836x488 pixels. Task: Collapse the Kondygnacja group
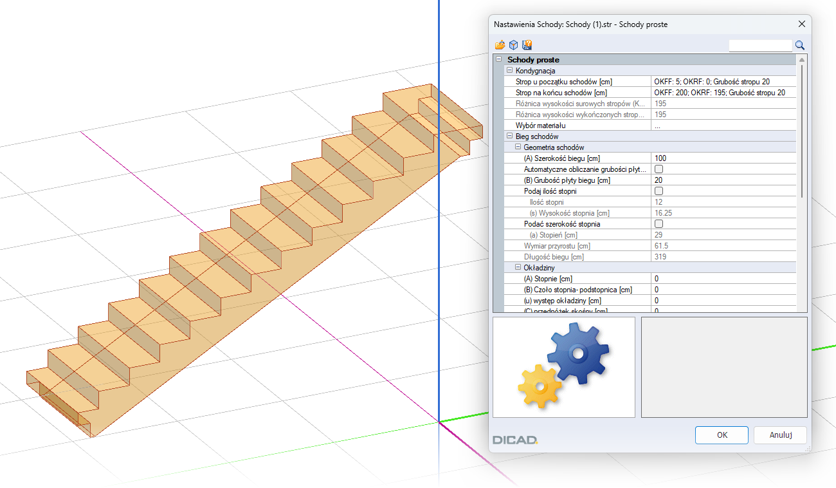(x=509, y=71)
